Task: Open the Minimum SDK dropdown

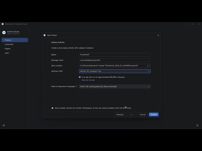Action: pos(115,71)
